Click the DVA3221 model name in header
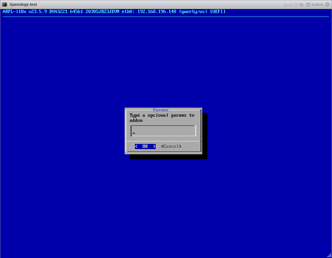The image size is (332, 258). 58,12
